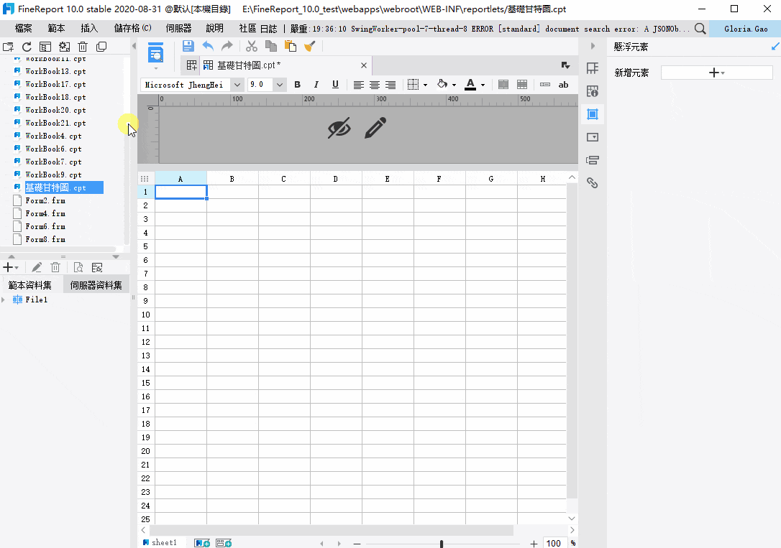
Task: Click the 社區 menu link
Action: coord(247,28)
